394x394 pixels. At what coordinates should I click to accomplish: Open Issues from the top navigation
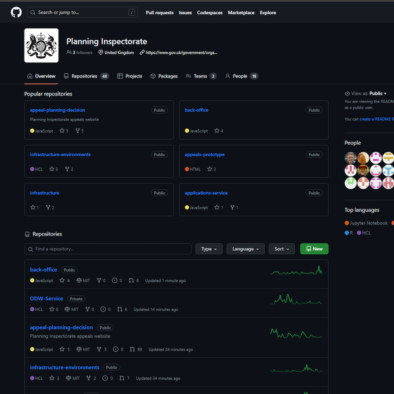pyautogui.click(x=185, y=13)
